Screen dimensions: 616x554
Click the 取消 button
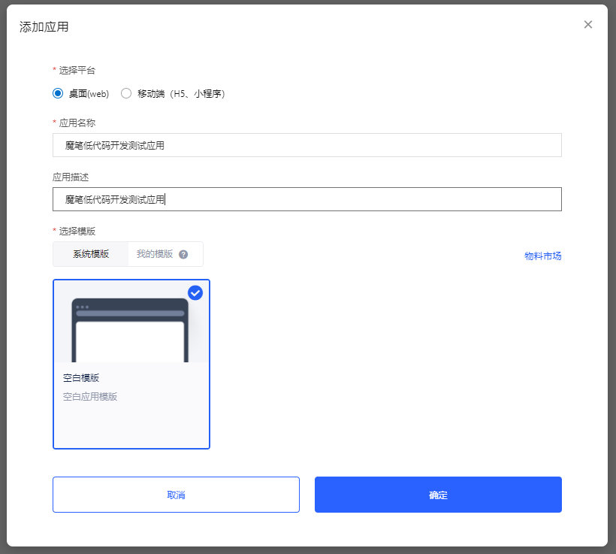(176, 495)
